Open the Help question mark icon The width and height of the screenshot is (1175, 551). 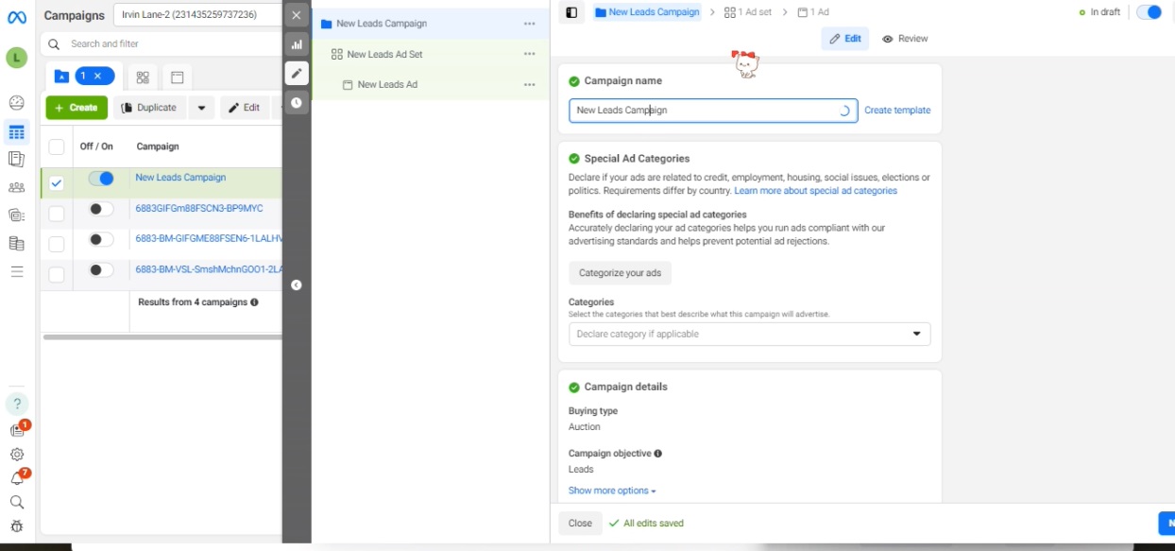[16, 404]
